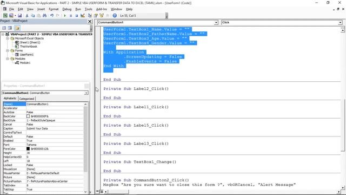Image resolution: width=346 pixels, height=195 pixels.
Task: Click the BackColor color swatch
Action: click(x=28, y=116)
